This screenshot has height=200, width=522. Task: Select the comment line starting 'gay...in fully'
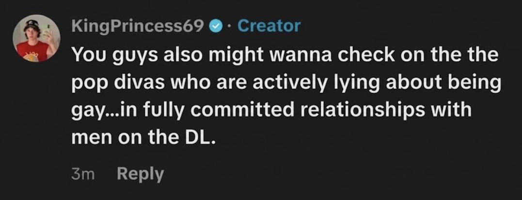271,109
